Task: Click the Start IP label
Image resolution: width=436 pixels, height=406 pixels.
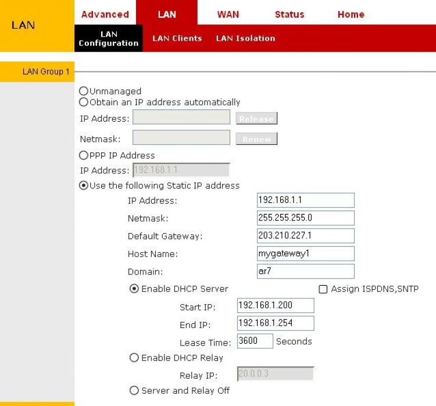Action: (x=198, y=307)
